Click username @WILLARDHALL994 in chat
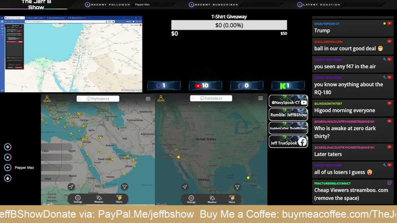The height and width of the screenshot is (223, 397). point(328,42)
